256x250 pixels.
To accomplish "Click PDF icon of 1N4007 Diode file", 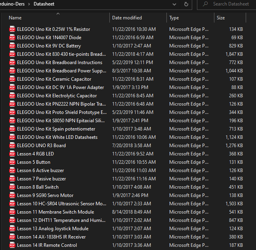I will (12, 38).
